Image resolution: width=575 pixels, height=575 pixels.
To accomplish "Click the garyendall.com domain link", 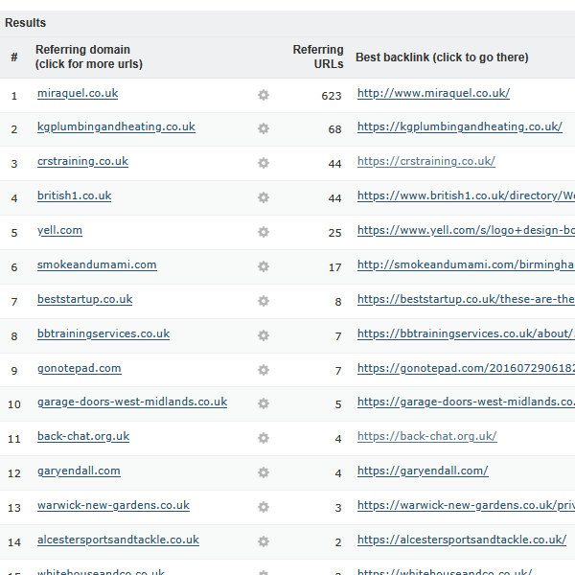I will coord(79,471).
